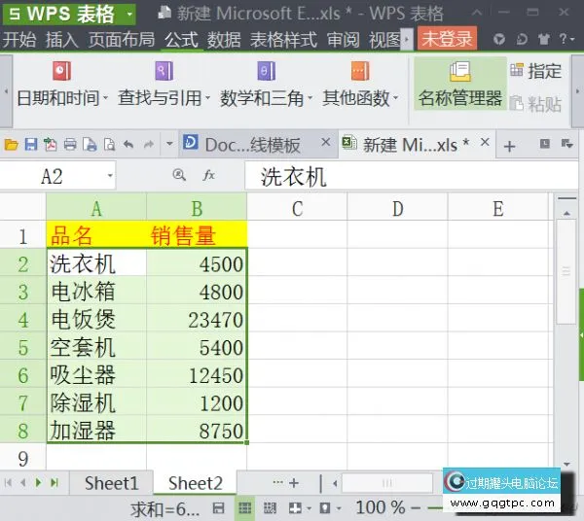Screen dimensions: 584x521
Task: Select column A header
Action: (x=96, y=208)
